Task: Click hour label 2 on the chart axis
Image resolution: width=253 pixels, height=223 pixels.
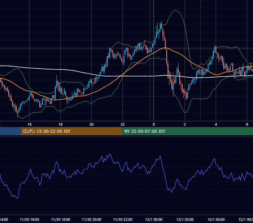Action: point(185,125)
